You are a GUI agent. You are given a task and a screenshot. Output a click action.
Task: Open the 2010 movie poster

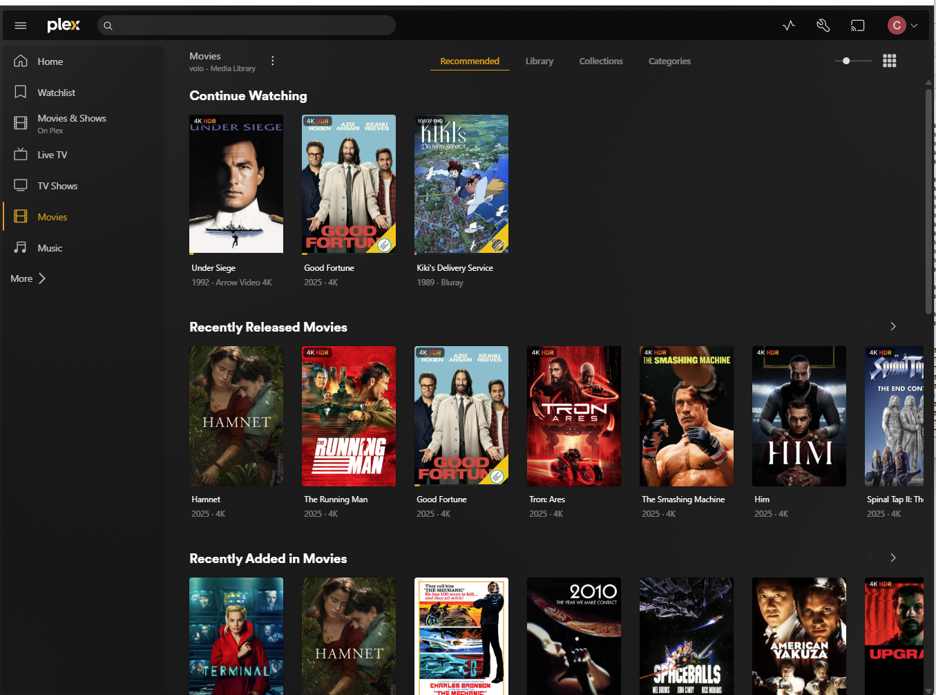[574, 636]
